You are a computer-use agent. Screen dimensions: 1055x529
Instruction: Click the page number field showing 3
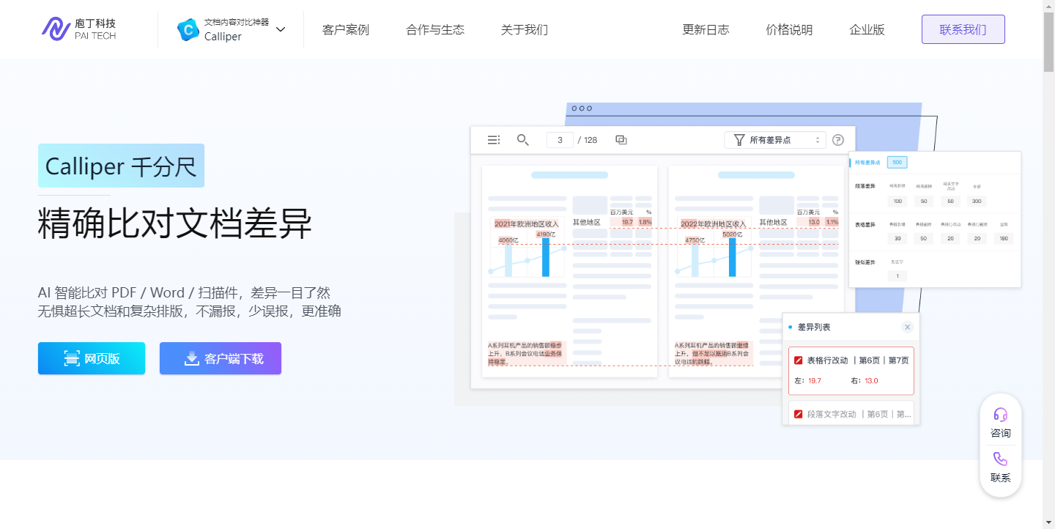560,140
